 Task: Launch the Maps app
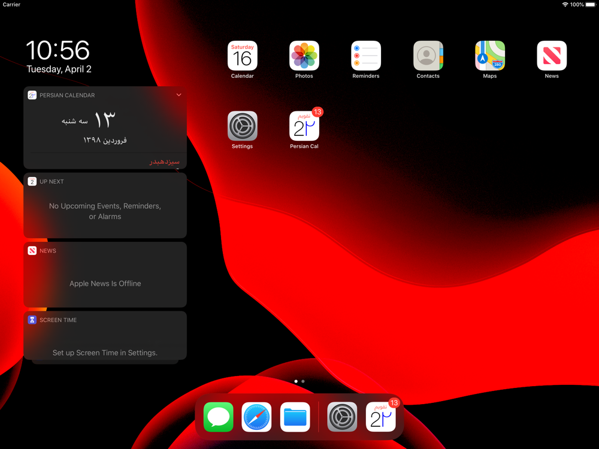[x=490, y=56]
